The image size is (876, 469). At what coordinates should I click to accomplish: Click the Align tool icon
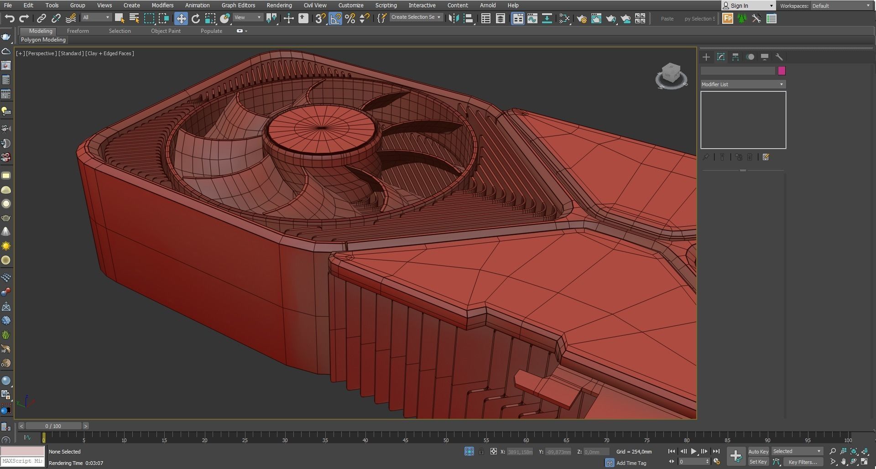pyautogui.click(x=468, y=18)
